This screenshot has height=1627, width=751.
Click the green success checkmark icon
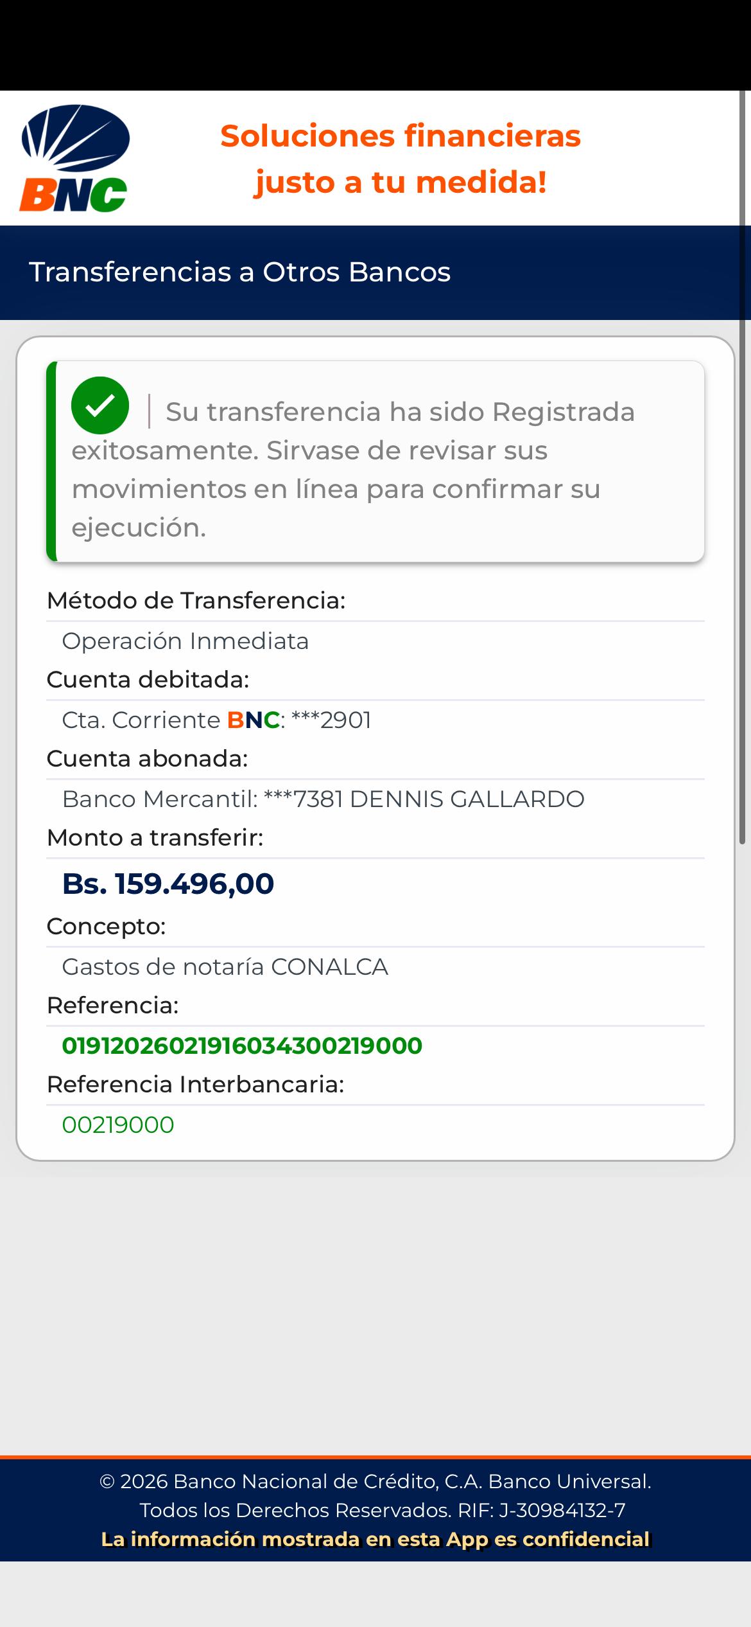point(100,405)
